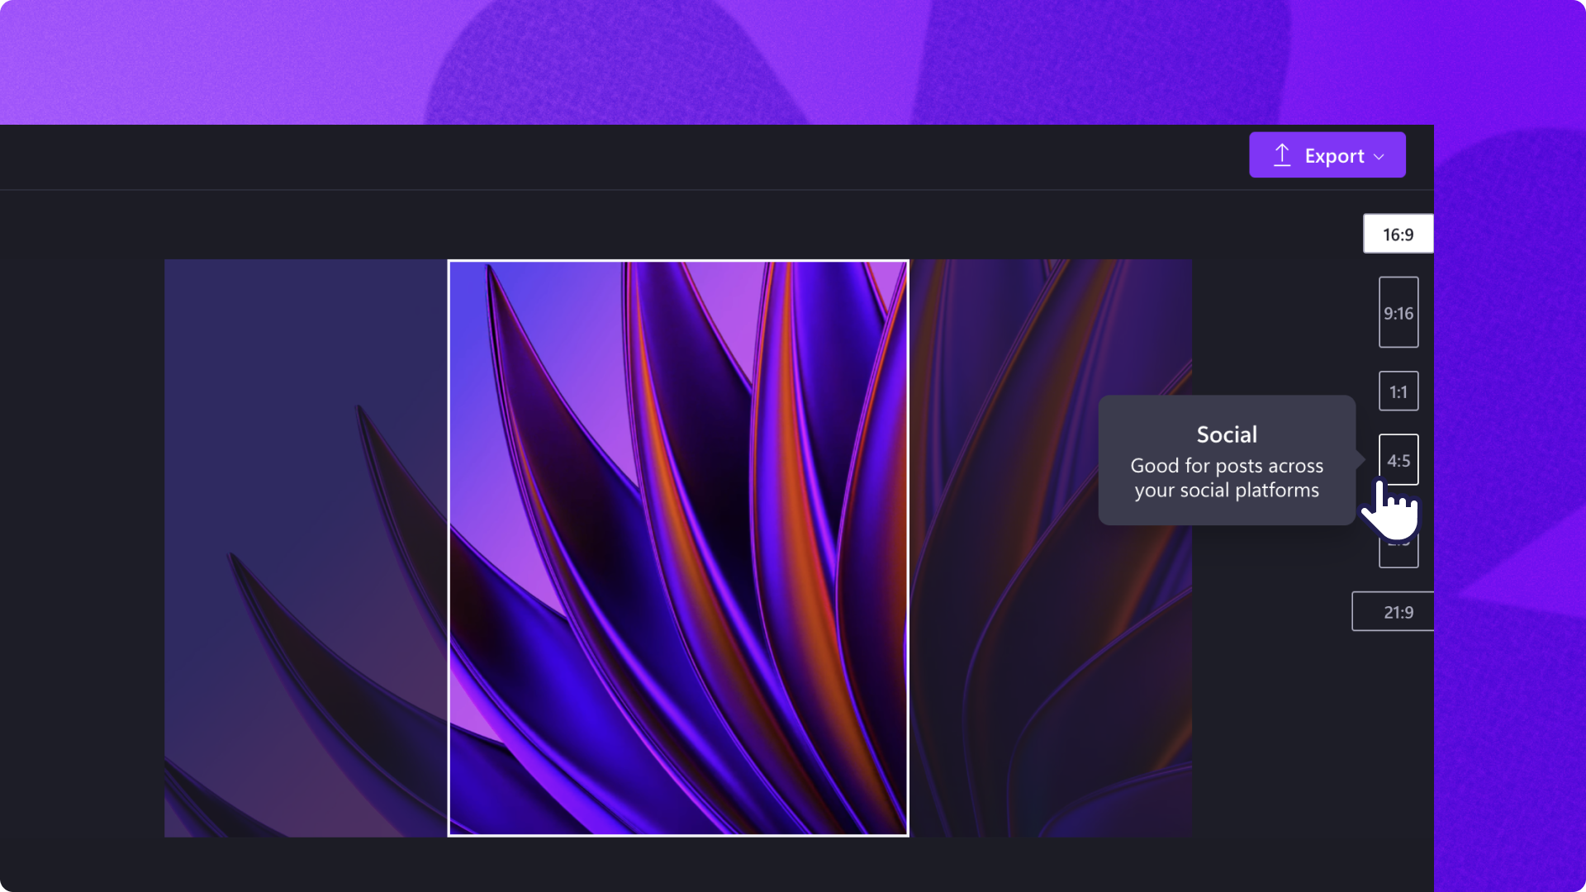Collapse the Social tooltip popup

tap(1226, 463)
